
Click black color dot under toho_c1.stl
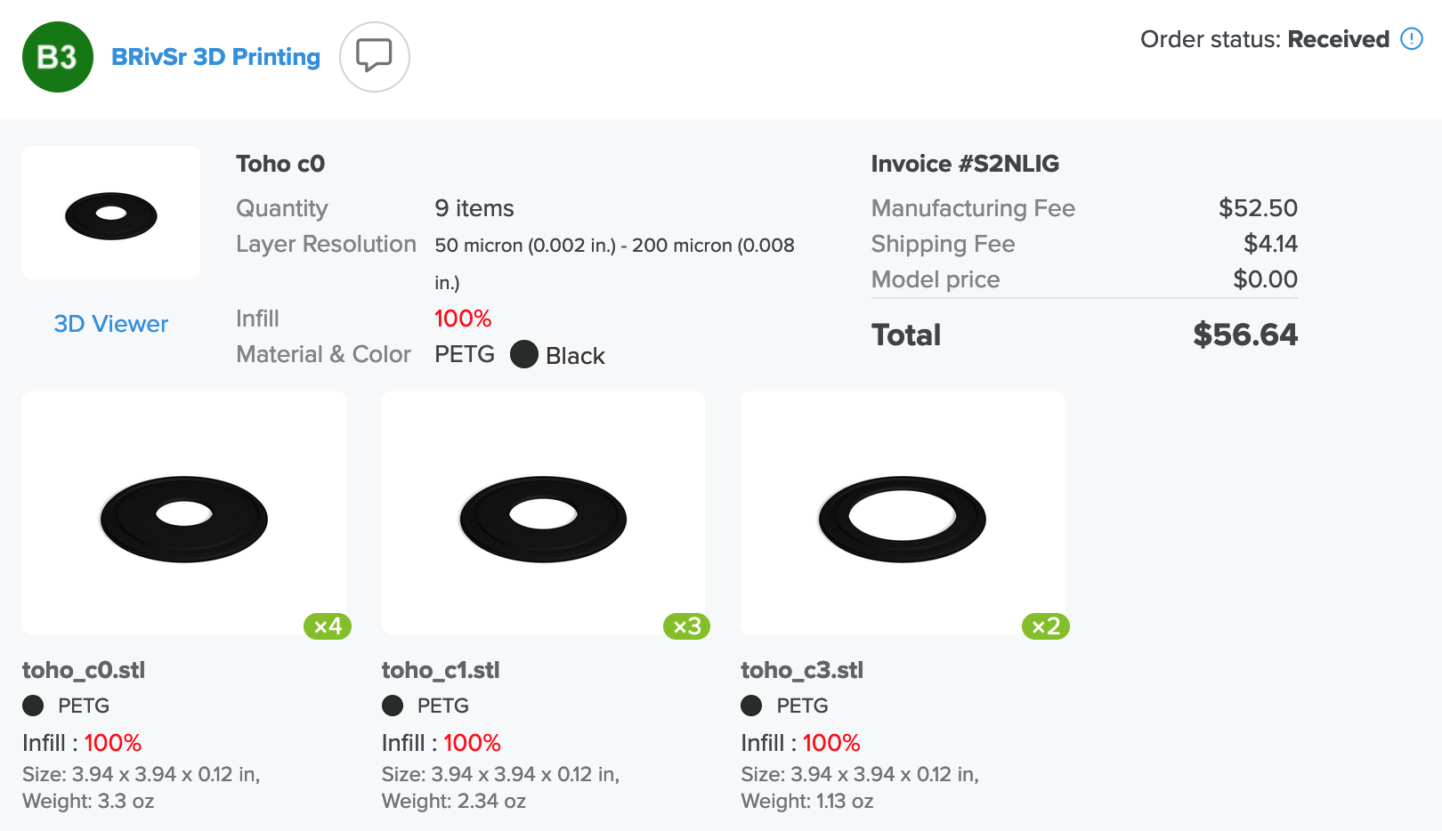pyautogui.click(x=393, y=706)
